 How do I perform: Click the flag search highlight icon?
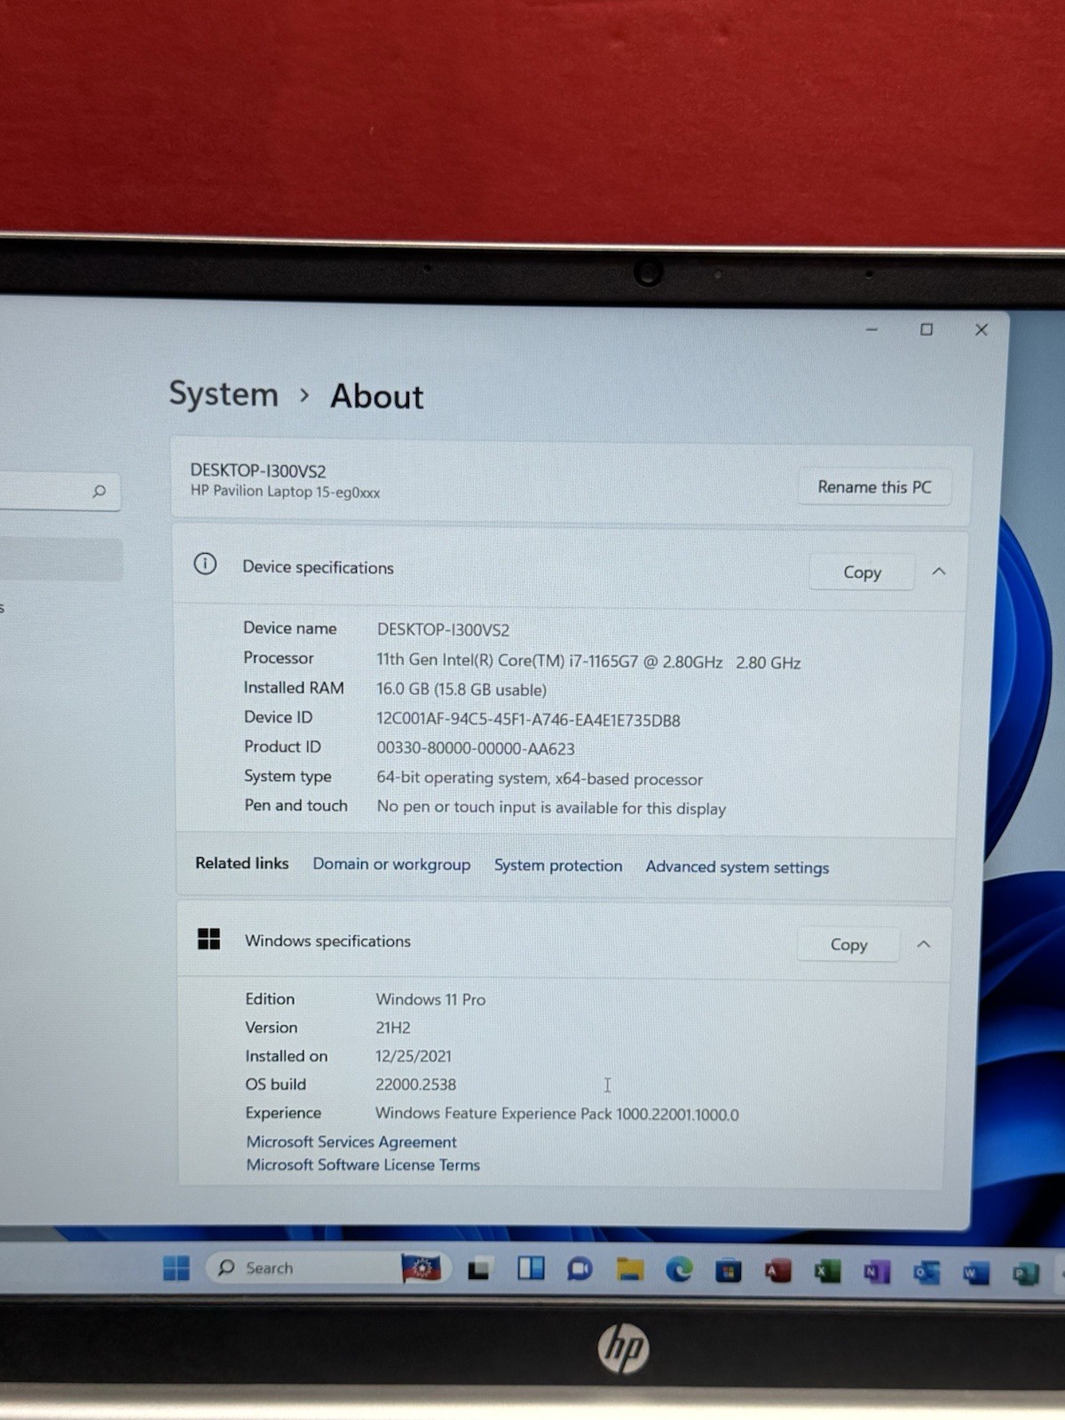click(422, 1268)
